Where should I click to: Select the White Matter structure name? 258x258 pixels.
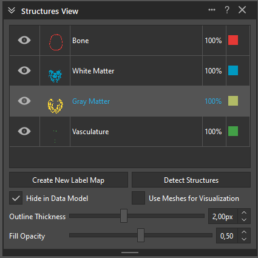[93, 71]
